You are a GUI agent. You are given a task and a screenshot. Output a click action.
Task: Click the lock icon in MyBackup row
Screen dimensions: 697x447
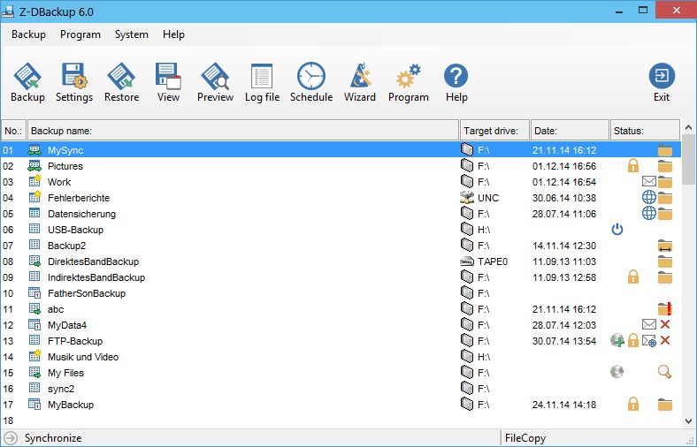click(633, 404)
